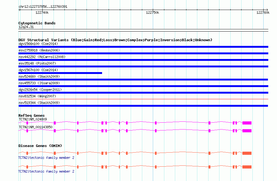
Task: Click the nsv524660 (Shaikh2009) variant label
Action: pos(39,76)
